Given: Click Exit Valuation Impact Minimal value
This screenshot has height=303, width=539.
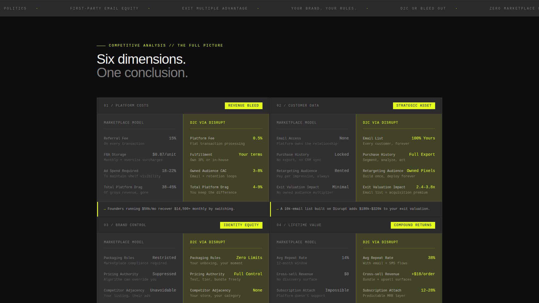Looking at the screenshot, I should [341, 187].
